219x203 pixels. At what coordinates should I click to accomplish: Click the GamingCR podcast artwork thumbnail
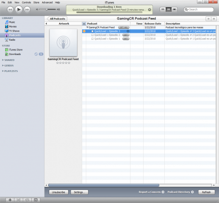pos(63,43)
